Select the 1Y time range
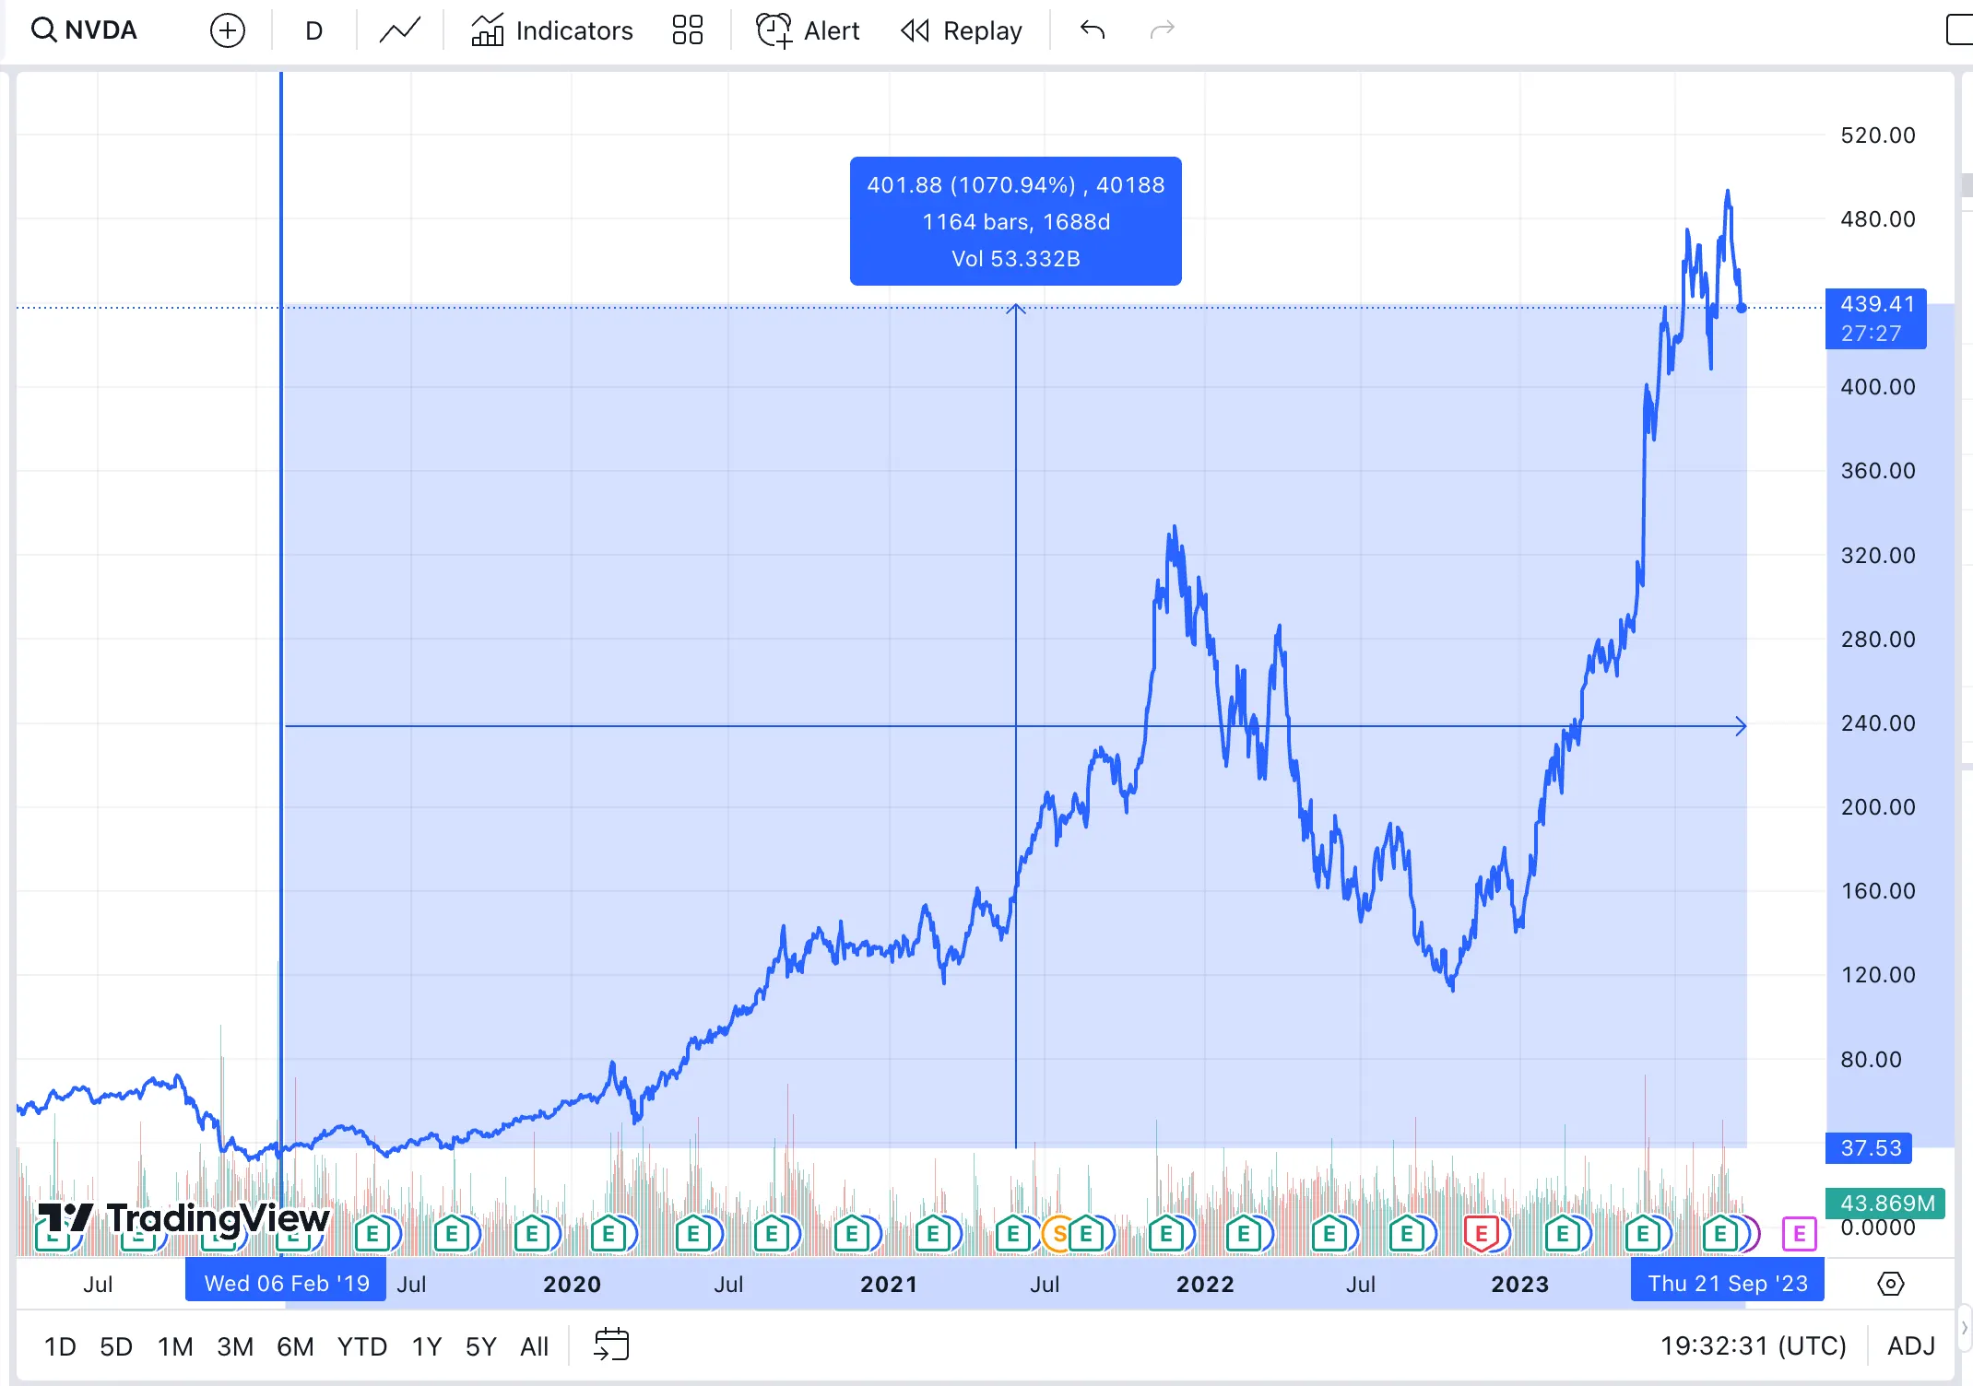The height and width of the screenshot is (1386, 1973). [426, 1346]
